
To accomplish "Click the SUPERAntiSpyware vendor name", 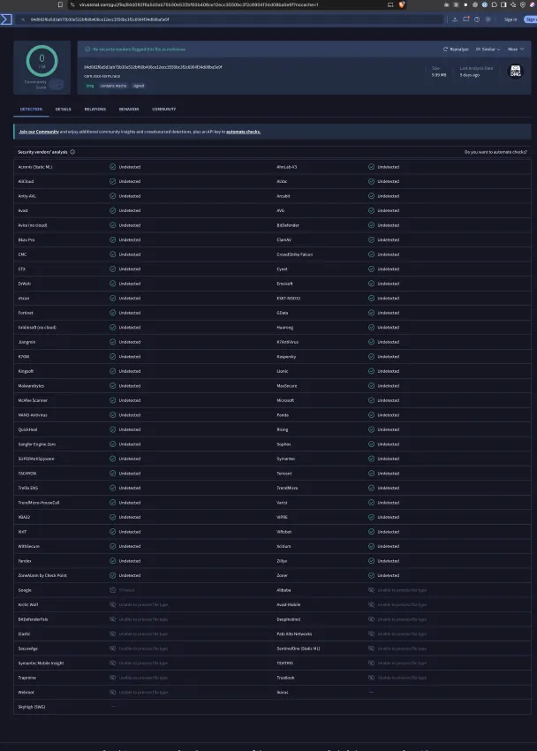I will point(36,459).
